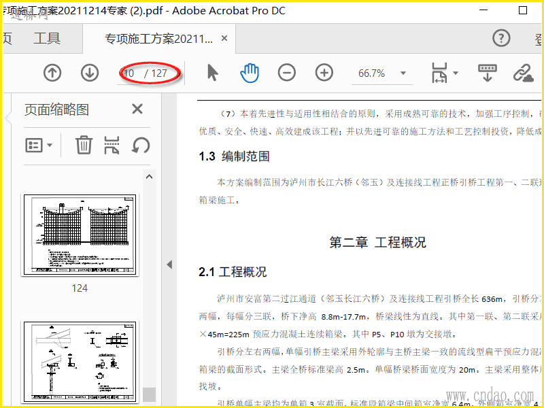Click the 页面缩略图 panel title

click(56, 109)
